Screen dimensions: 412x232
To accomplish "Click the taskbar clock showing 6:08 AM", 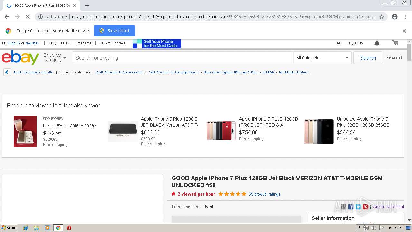I will (x=396, y=228).
